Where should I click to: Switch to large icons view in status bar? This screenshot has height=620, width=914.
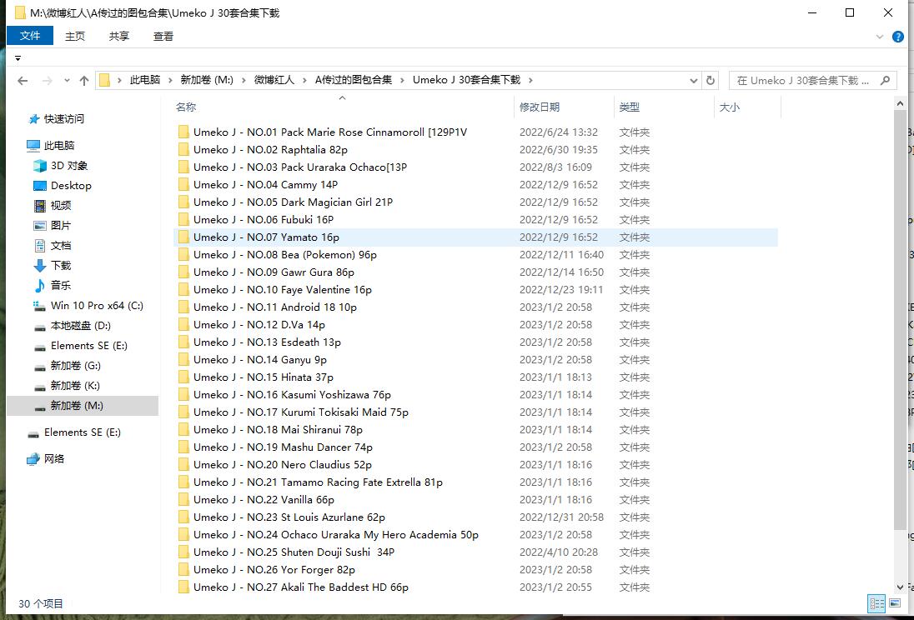894,603
